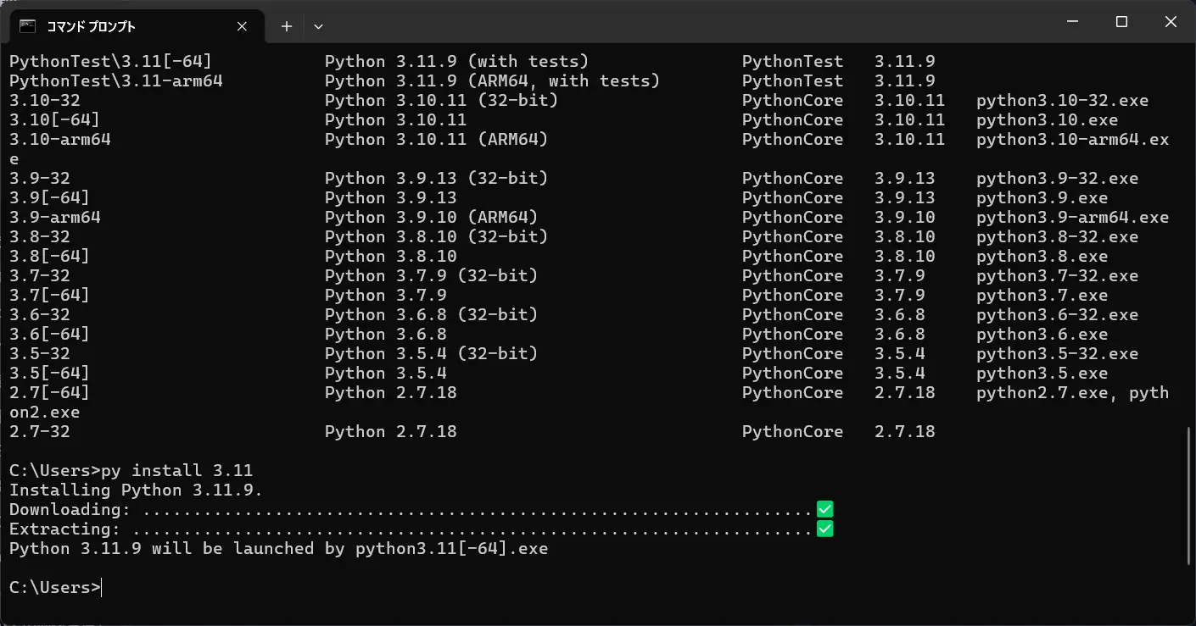Click the '3.9-32' tag

(x=39, y=178)
